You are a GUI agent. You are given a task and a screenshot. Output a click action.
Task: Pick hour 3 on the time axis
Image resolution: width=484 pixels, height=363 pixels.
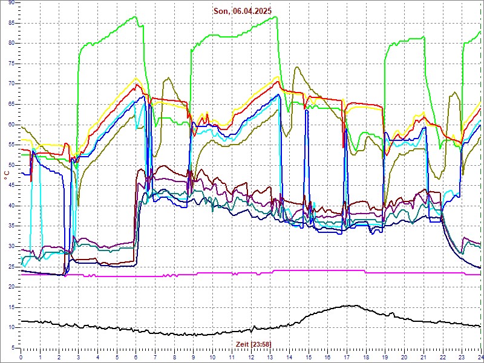[79, 356]
